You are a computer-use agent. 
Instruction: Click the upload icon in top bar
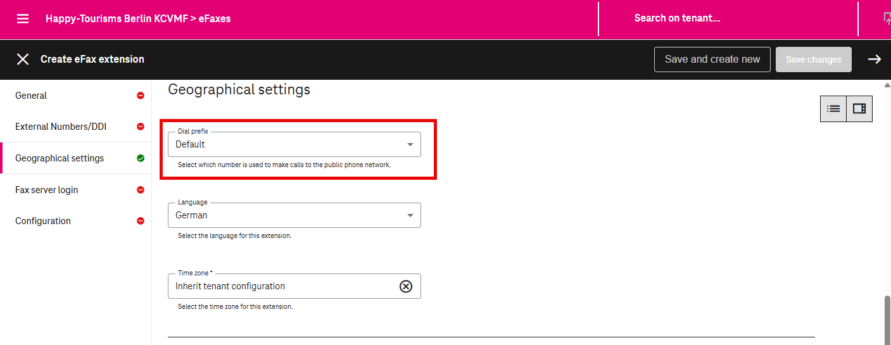tap(887, 18)
